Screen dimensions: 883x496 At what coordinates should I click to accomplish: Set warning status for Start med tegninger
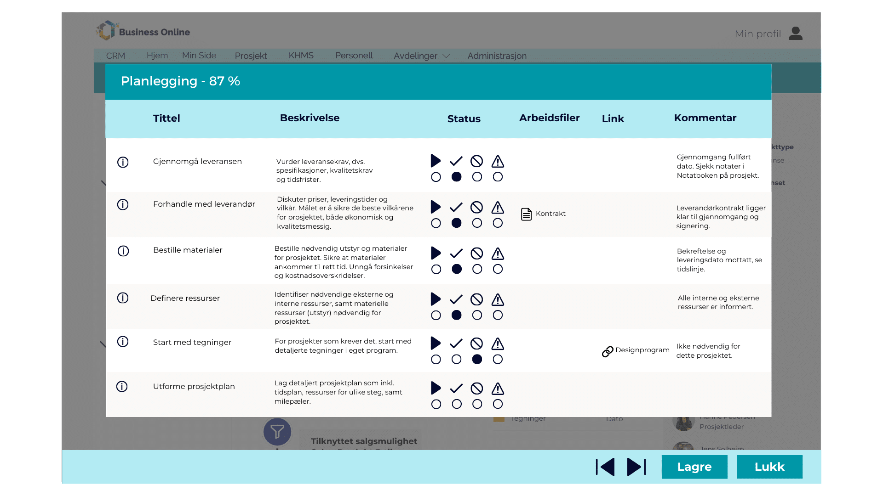[x=498, y=360]
